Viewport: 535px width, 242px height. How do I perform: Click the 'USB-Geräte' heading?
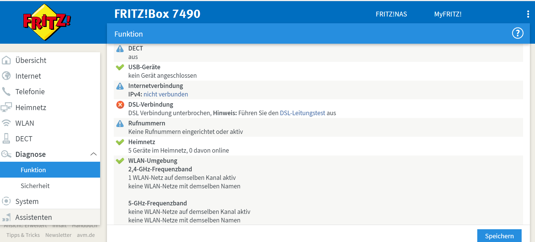(144, 67)
